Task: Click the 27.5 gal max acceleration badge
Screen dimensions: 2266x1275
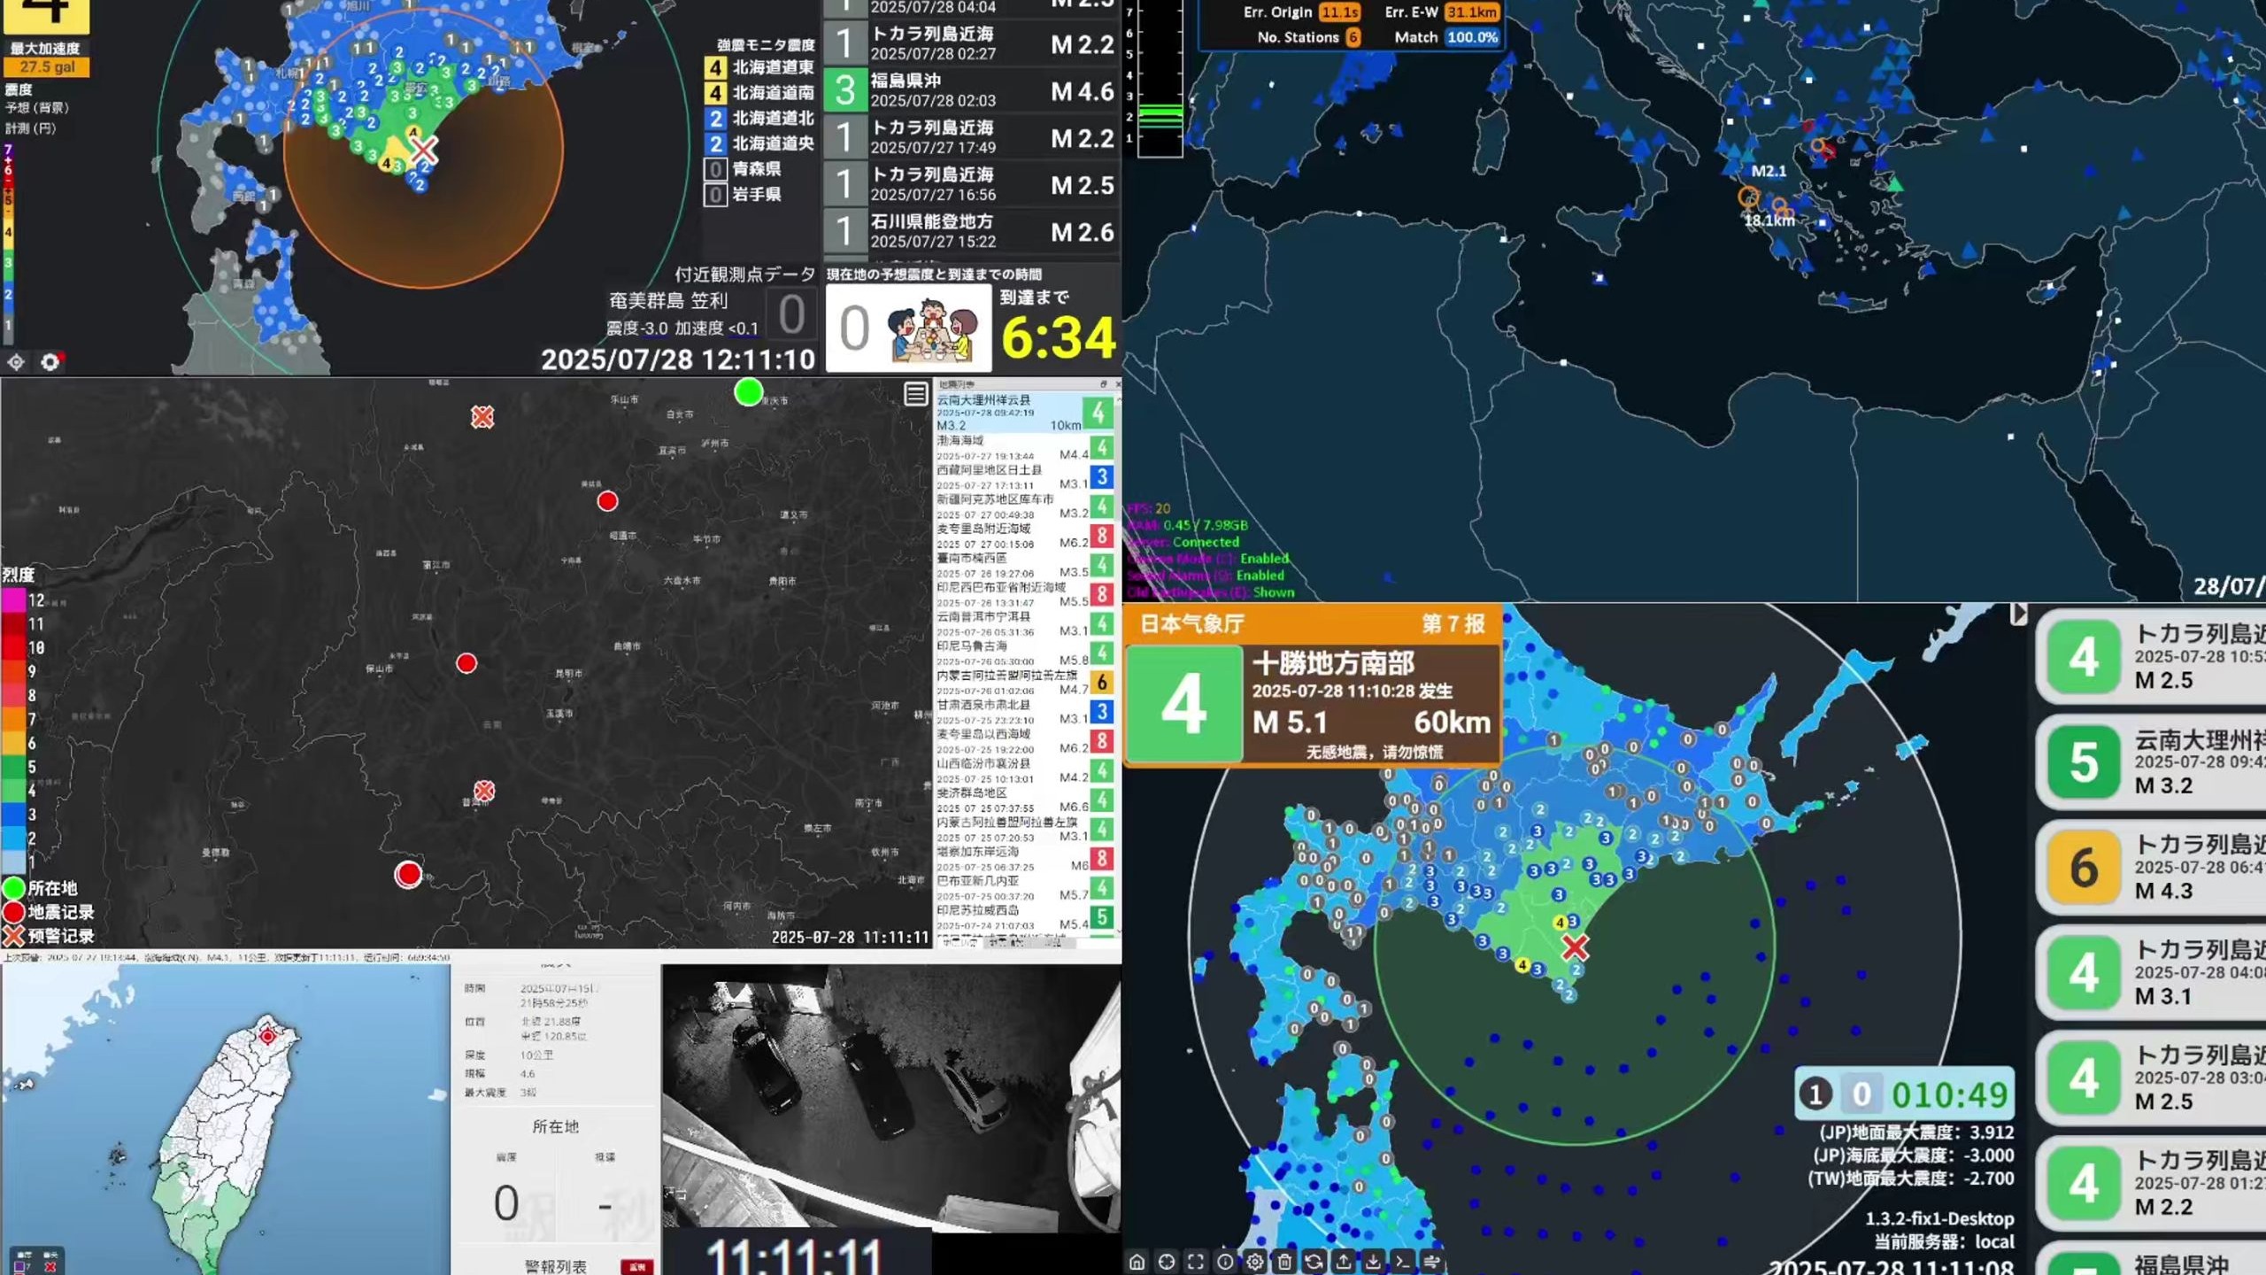Action: [x=47, y=67]
